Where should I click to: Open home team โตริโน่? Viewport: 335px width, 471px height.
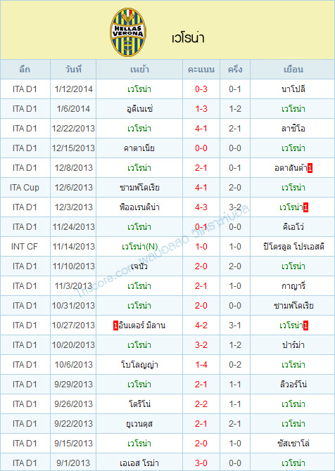pos(139,404)
